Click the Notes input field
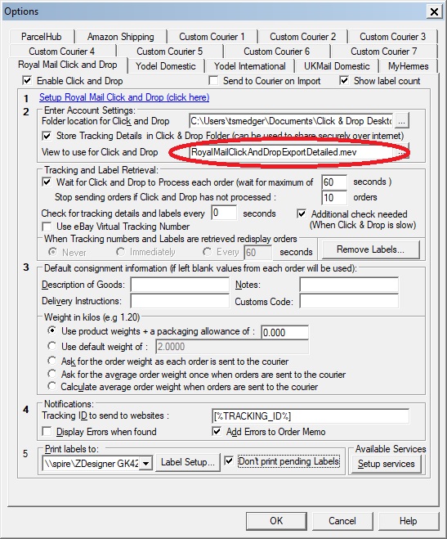 [x=349, y=285]
